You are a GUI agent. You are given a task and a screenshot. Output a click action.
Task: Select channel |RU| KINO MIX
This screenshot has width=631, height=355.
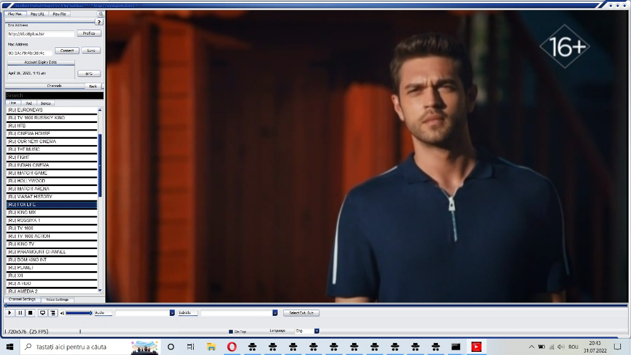tap(52, 212)
